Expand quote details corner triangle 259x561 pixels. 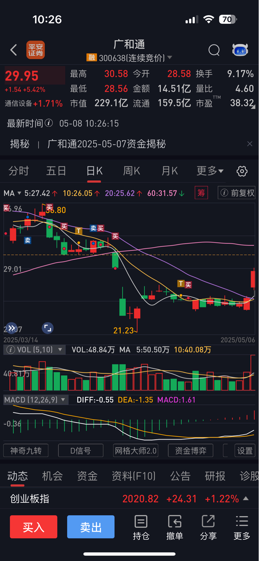[x=253, y=106]
